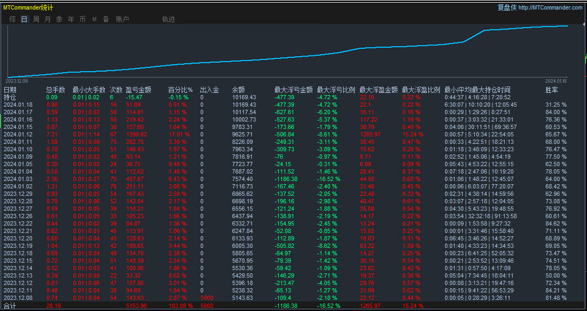Click the 合计 totals row label
The height and width of the screenshot is (311, 587).
[x=10, y=306]
